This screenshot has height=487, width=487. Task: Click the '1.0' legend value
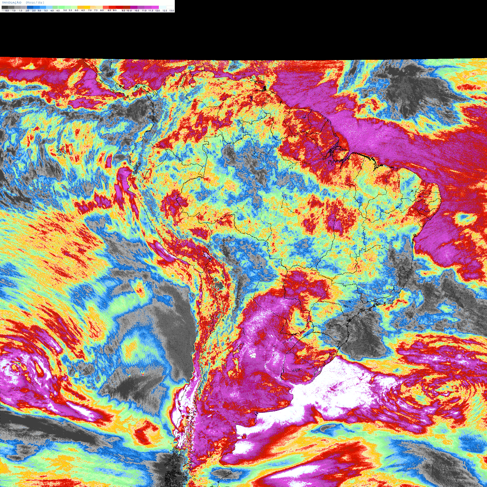[x=14, y=11]
